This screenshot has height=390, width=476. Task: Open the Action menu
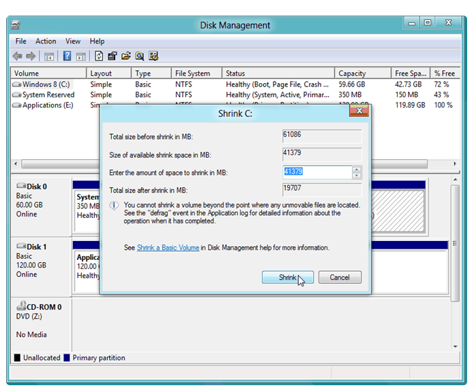46,42
